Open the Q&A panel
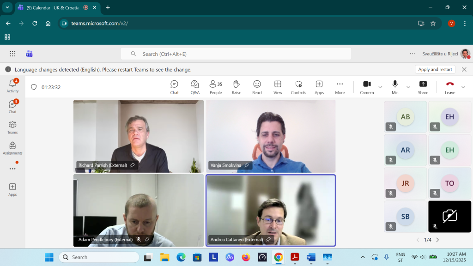The height and width of the screenshot is (266, 473). point(195,87)
